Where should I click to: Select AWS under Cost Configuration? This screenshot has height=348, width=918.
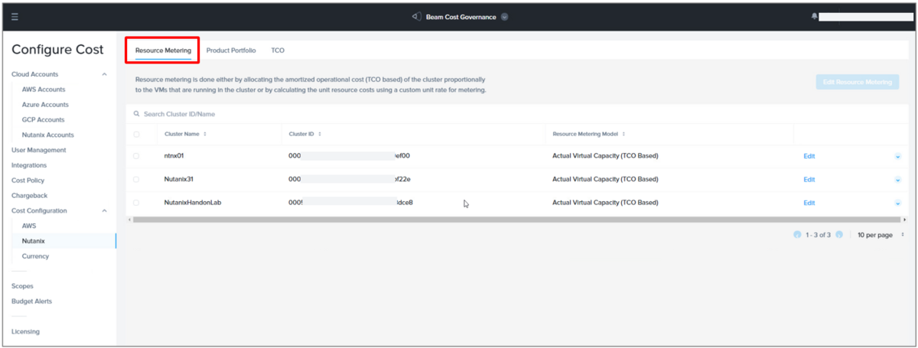click(x=29, y=226)
